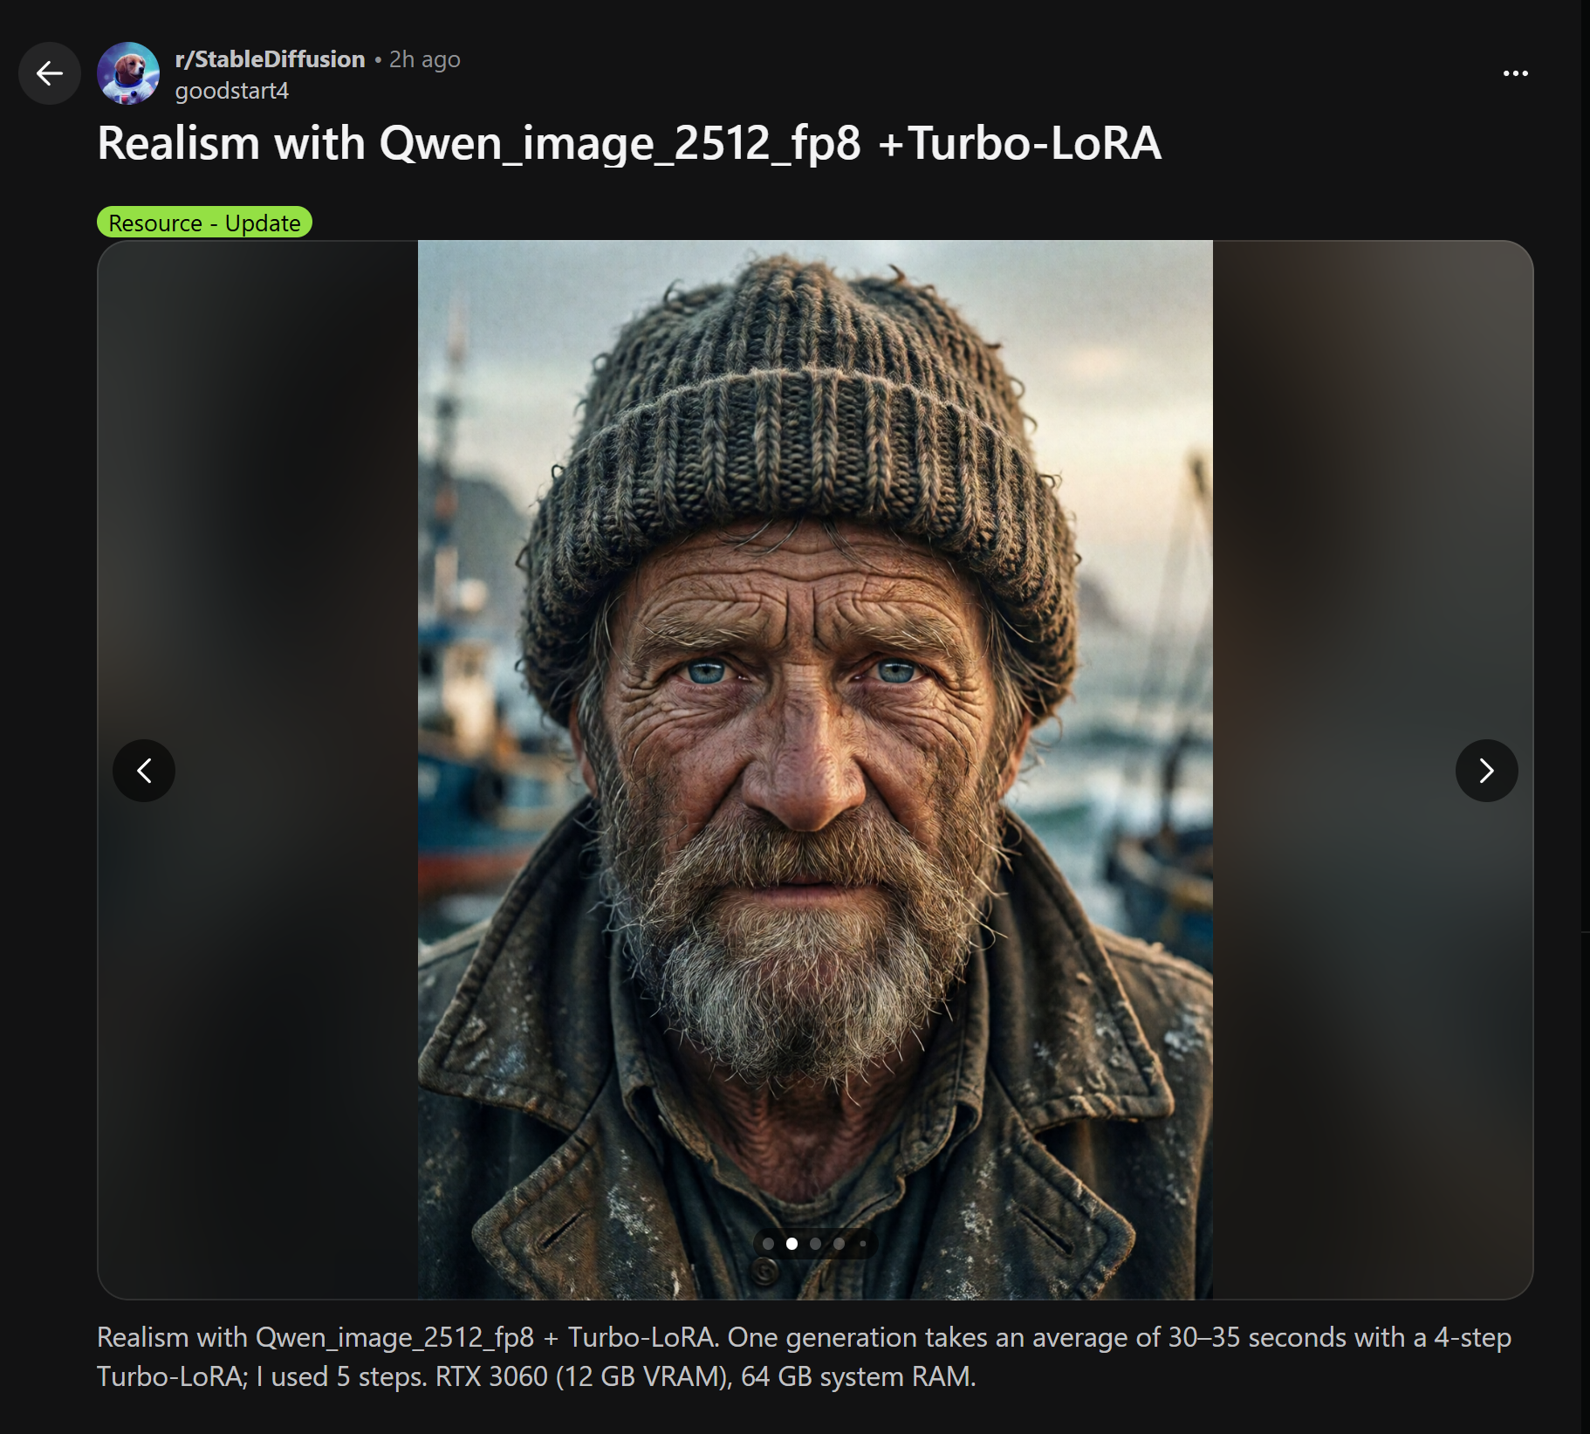Open the fisherman portrait image full size
1590x1434 pixels.
click(x=815, y=770)
